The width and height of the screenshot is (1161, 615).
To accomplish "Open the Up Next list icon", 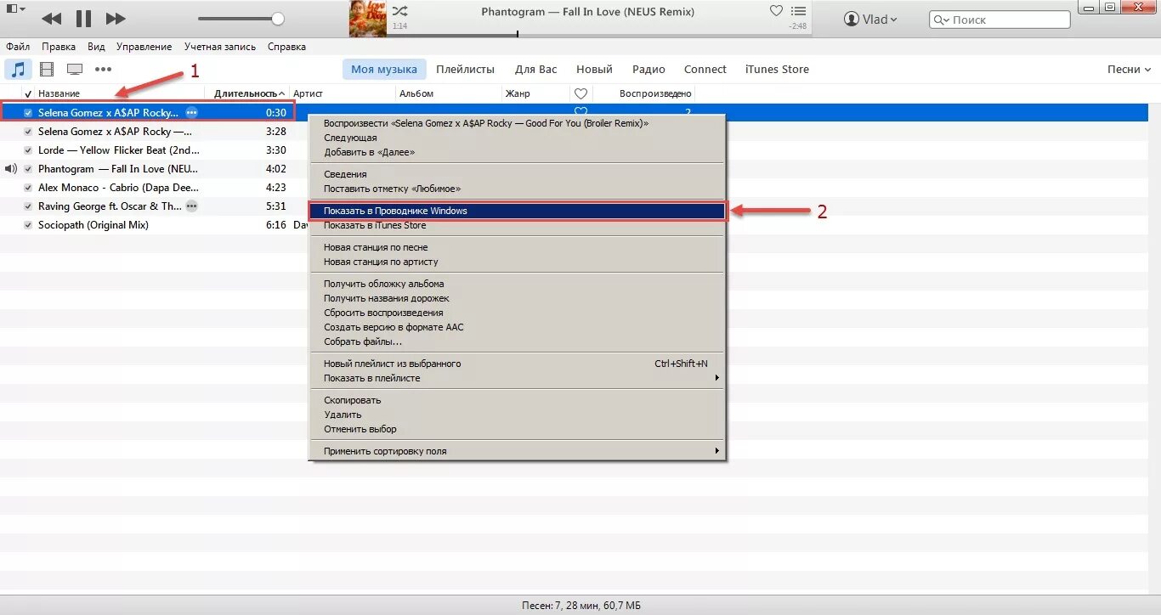I will [x=797, y=11].
